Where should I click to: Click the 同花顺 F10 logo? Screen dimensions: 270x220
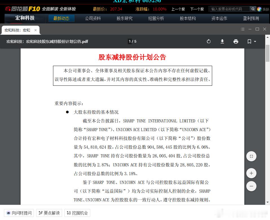[x=23, y=9]
